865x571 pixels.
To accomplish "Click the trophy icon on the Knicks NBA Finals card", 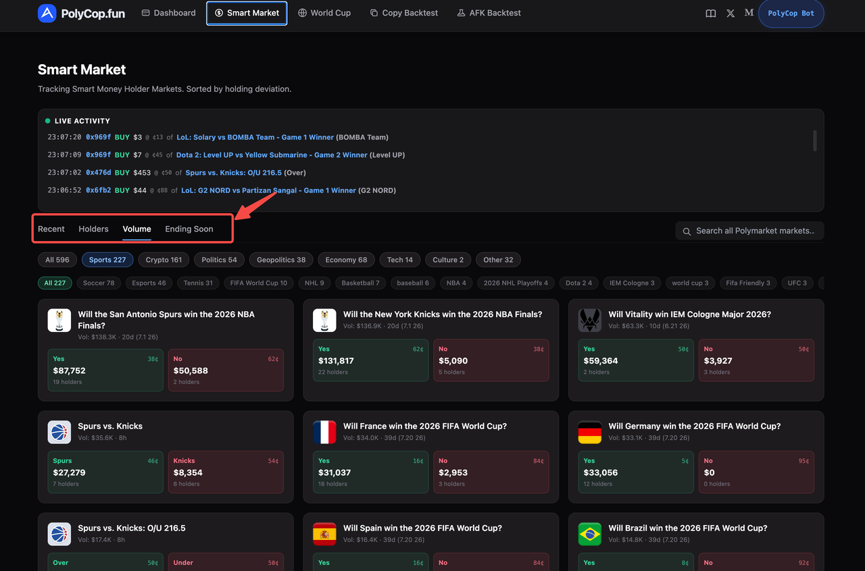I will [324, 321].
